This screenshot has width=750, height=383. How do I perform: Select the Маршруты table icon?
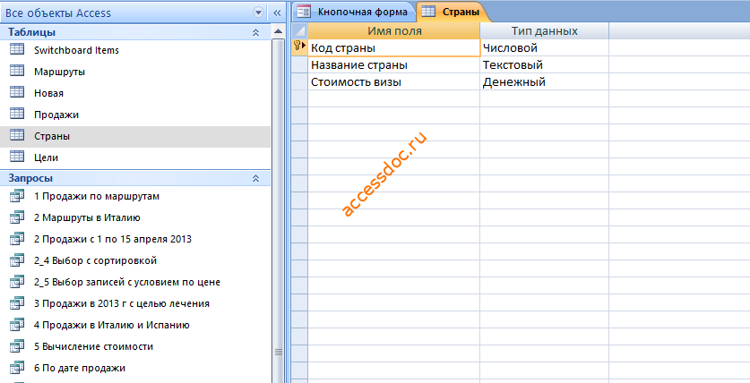(x=17, y=72)
